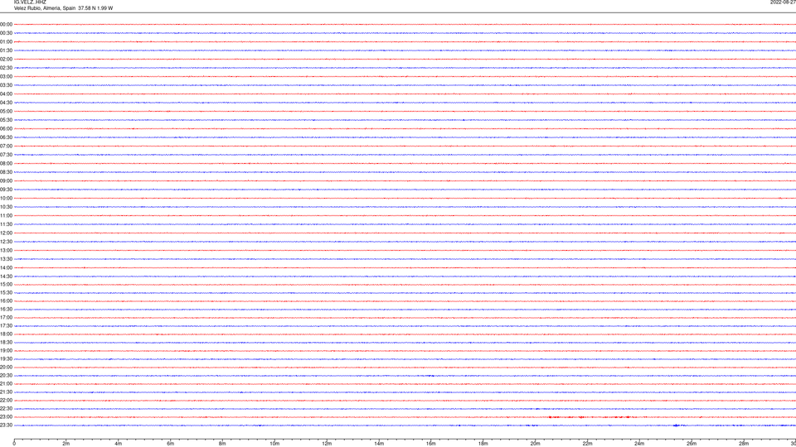Pick the 13:30 time label
The image size is (796, 447).
coord(6,259)
